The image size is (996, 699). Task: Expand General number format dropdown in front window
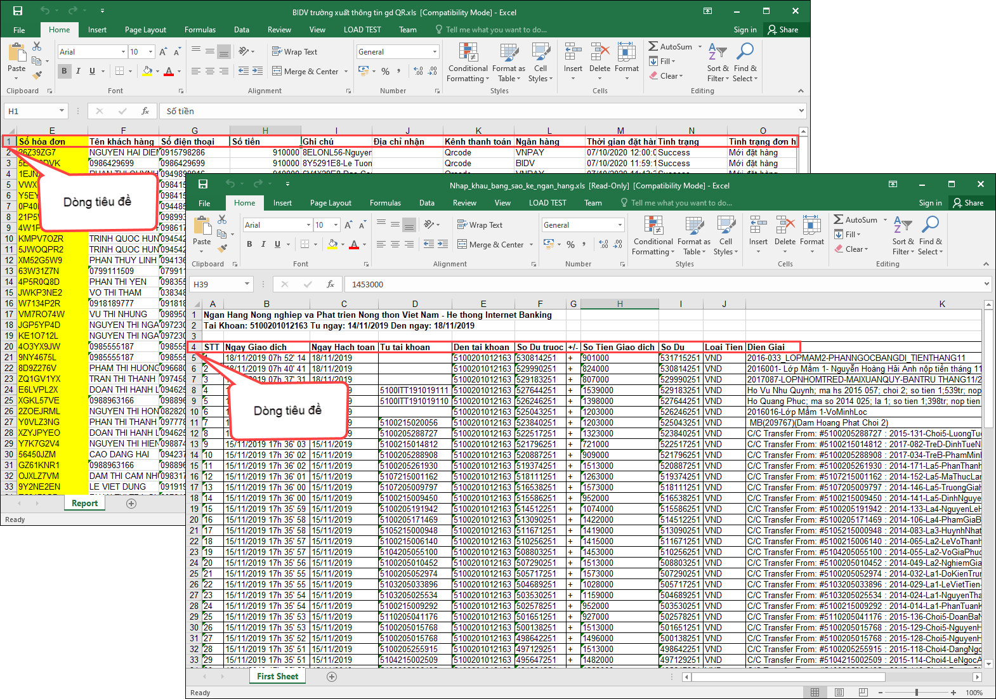pos(620,225)
